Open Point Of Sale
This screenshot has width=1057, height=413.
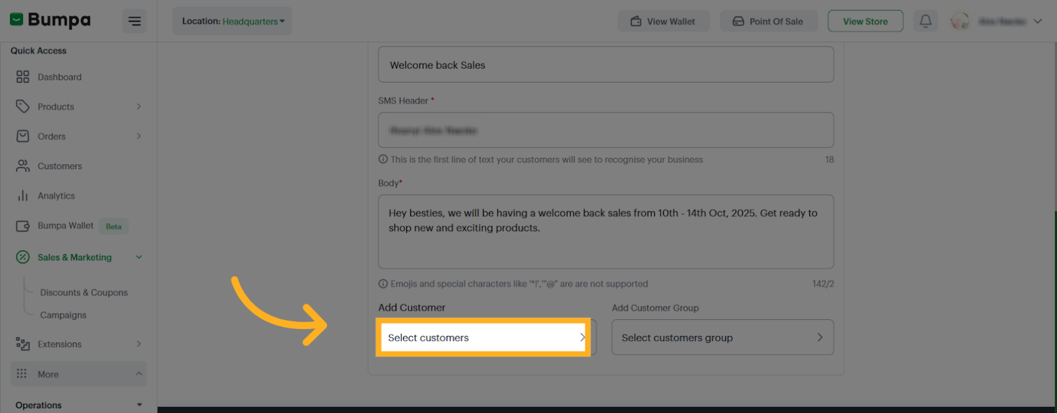coord(768,21)
